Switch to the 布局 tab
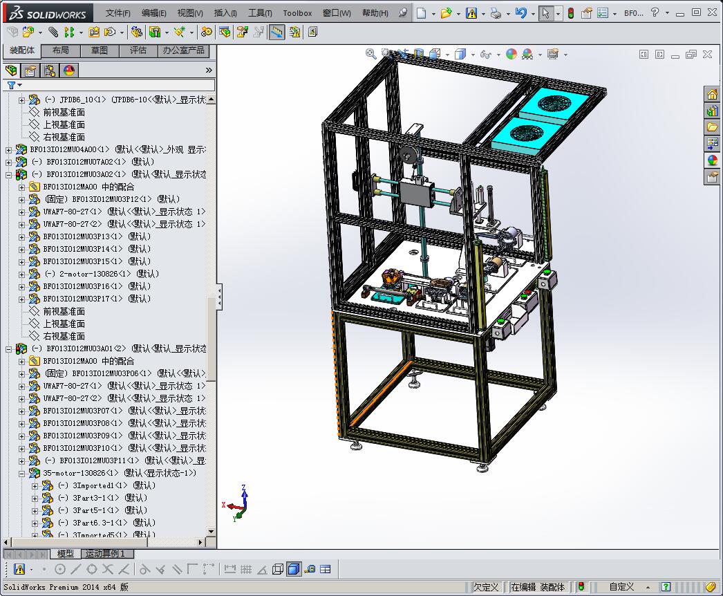 pos(60,50)
